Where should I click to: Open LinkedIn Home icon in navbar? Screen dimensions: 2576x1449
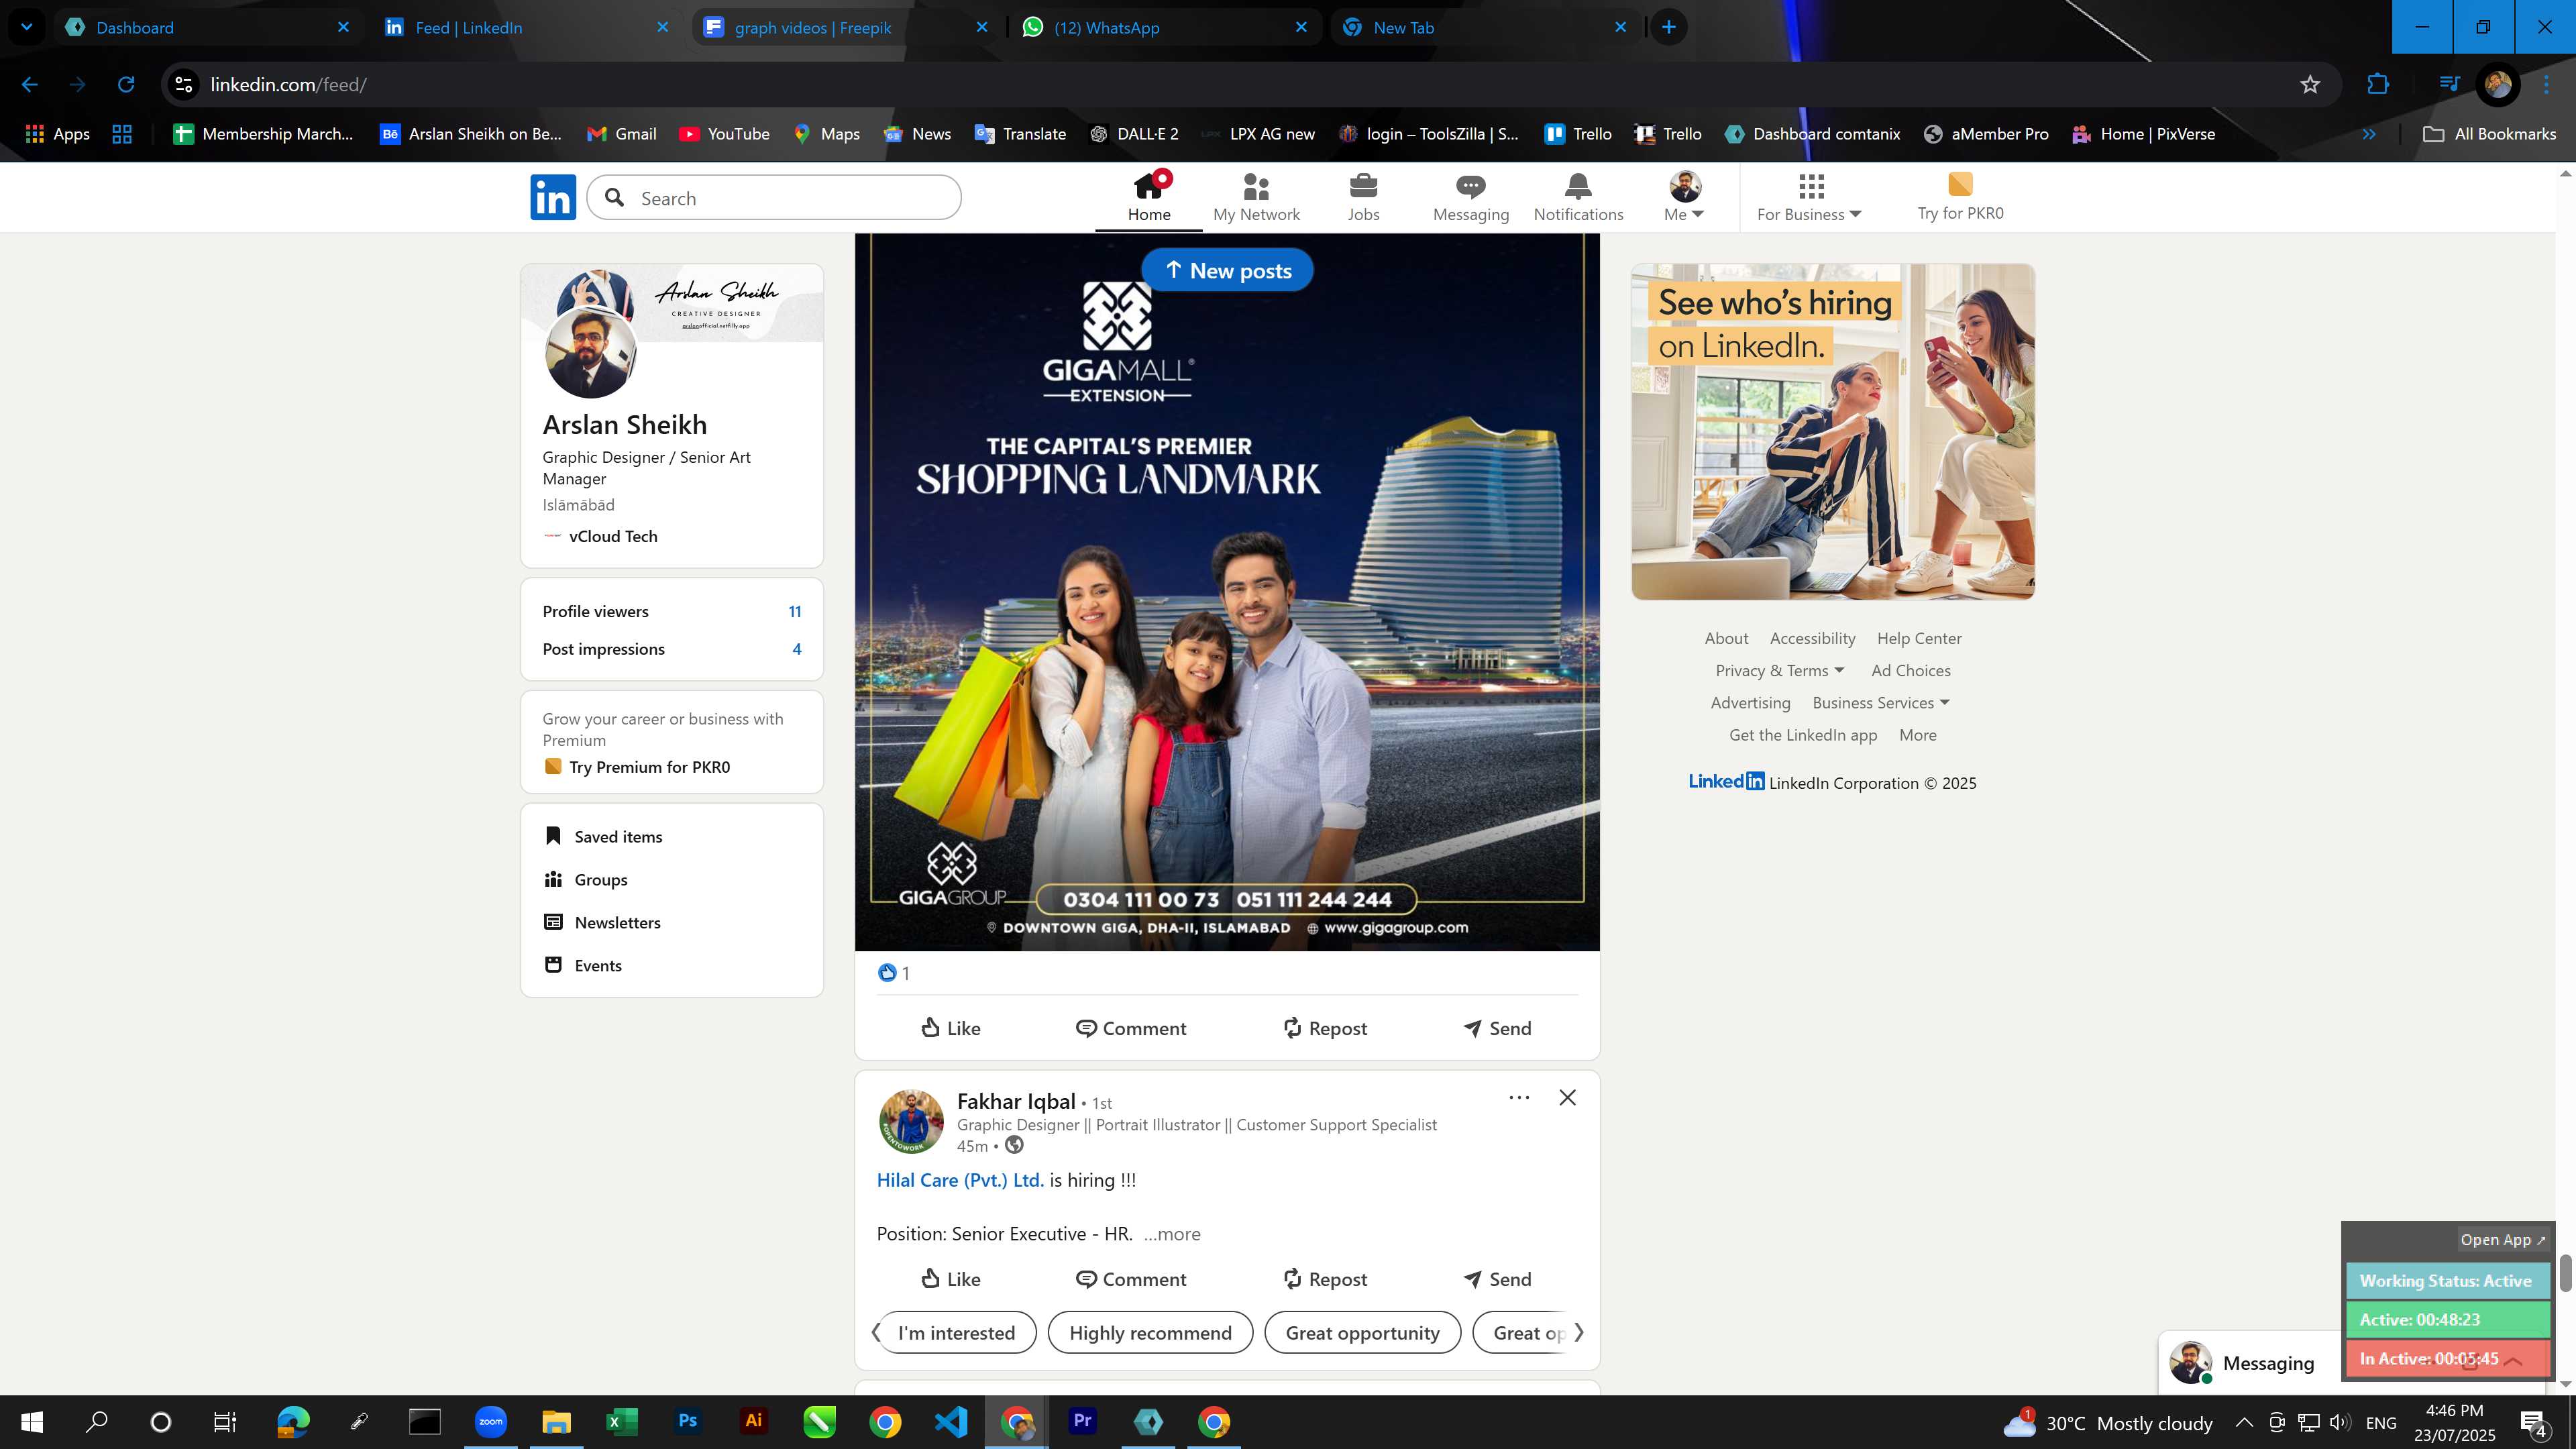click(x=1149, y=197)
